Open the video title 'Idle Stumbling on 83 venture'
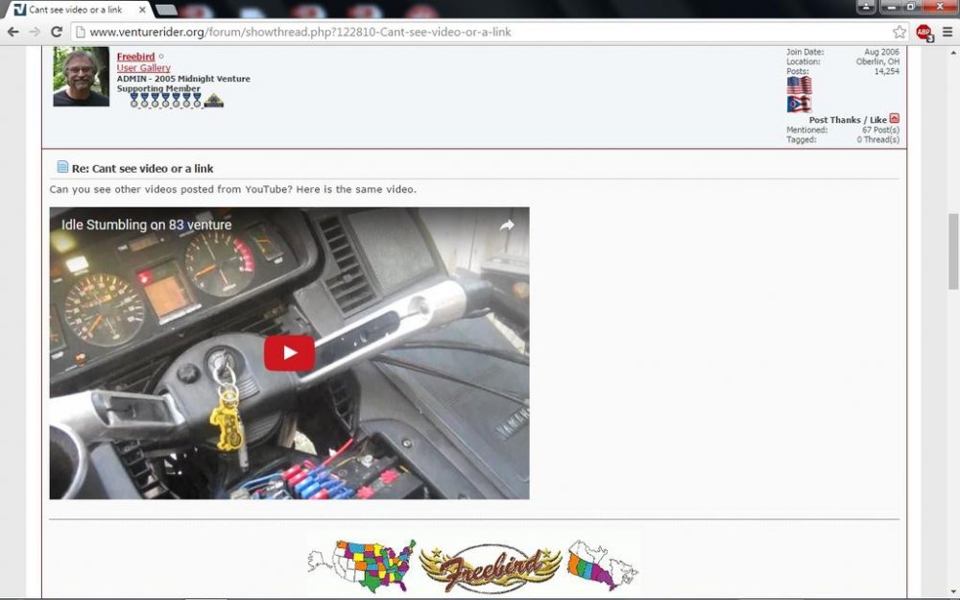The width and height of the screenshot is (960, 600). [x=146, y=226]
